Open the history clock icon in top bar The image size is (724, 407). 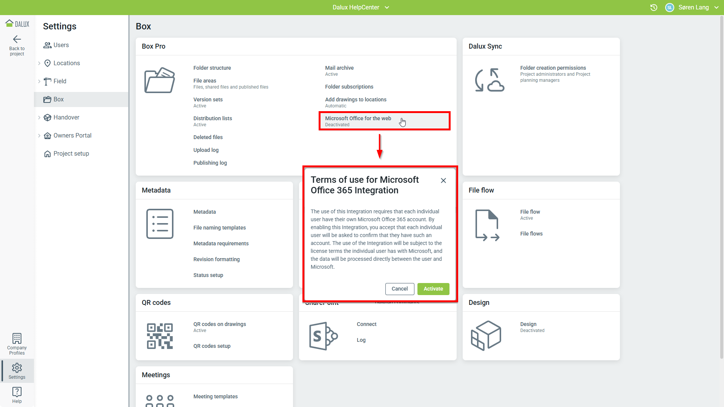[x=654, y=8]
